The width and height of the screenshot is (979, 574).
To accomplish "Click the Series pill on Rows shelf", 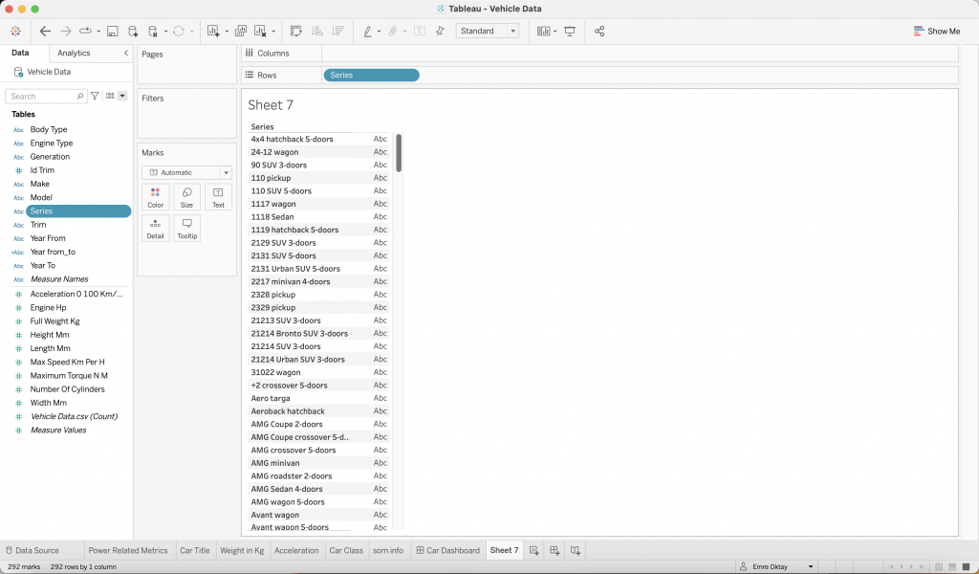I will coord(371,76).
